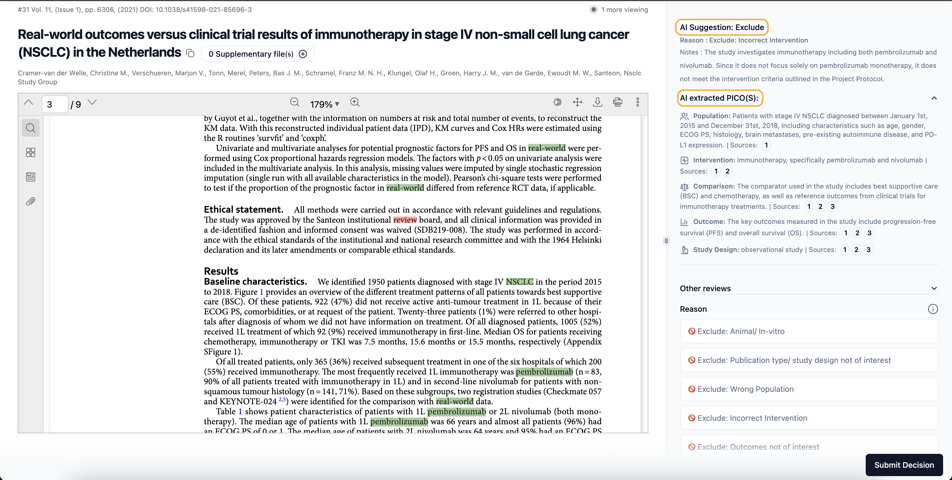Zoom out of the PDF document
952x480 pixels.
[295, 103]
